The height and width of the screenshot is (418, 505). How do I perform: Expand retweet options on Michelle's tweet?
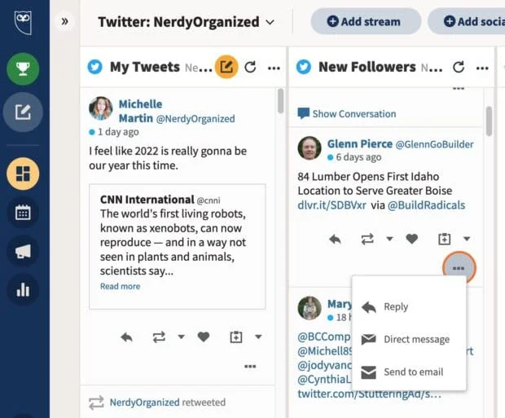(182, 337)
